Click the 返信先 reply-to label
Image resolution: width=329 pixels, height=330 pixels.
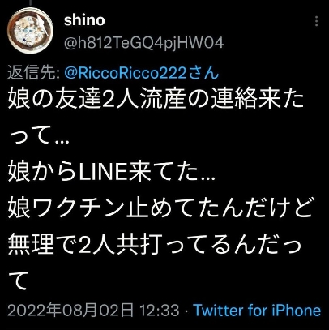[34, 73]
